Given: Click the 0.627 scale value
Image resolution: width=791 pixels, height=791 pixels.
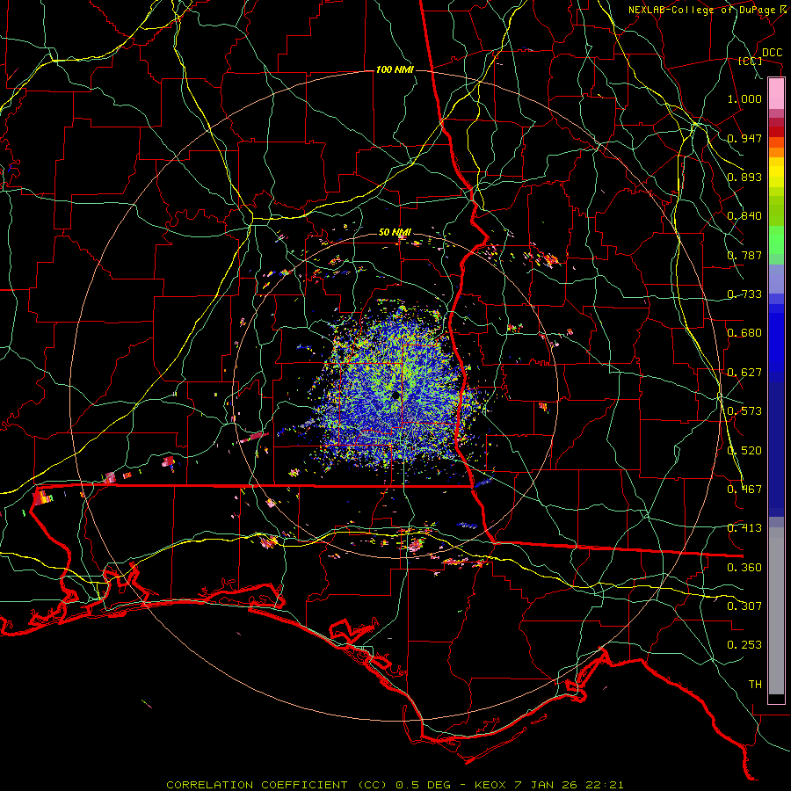Looking at the screenshot, I should point(744,373).
